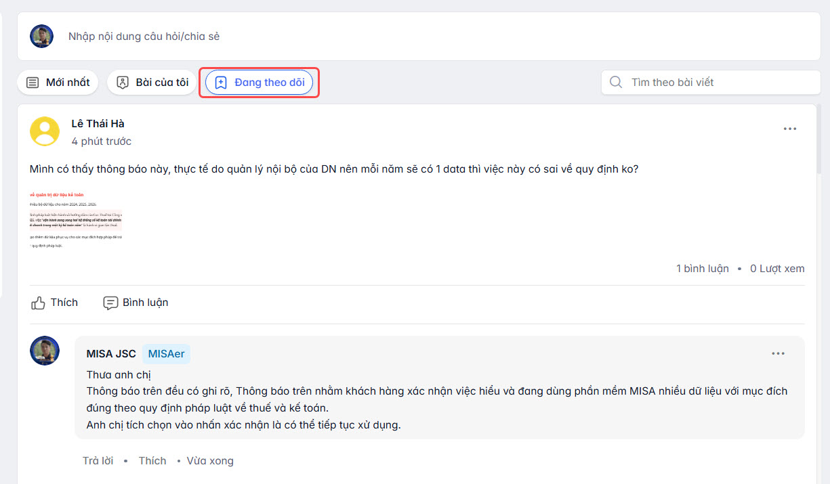Viewport: 830px width, 484px height.
Task: Switch to the Mới nhất tab
Action: (58, 83)
